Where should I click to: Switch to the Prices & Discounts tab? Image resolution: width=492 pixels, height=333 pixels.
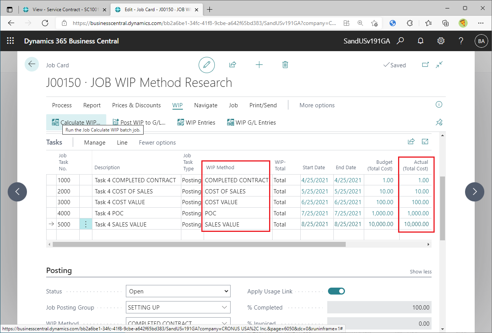click(136, 105)
